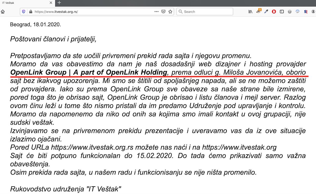316x194 pixels.
Task: Click the https://www.itvestak.org address at line end
Action: [x=239, y=147]
